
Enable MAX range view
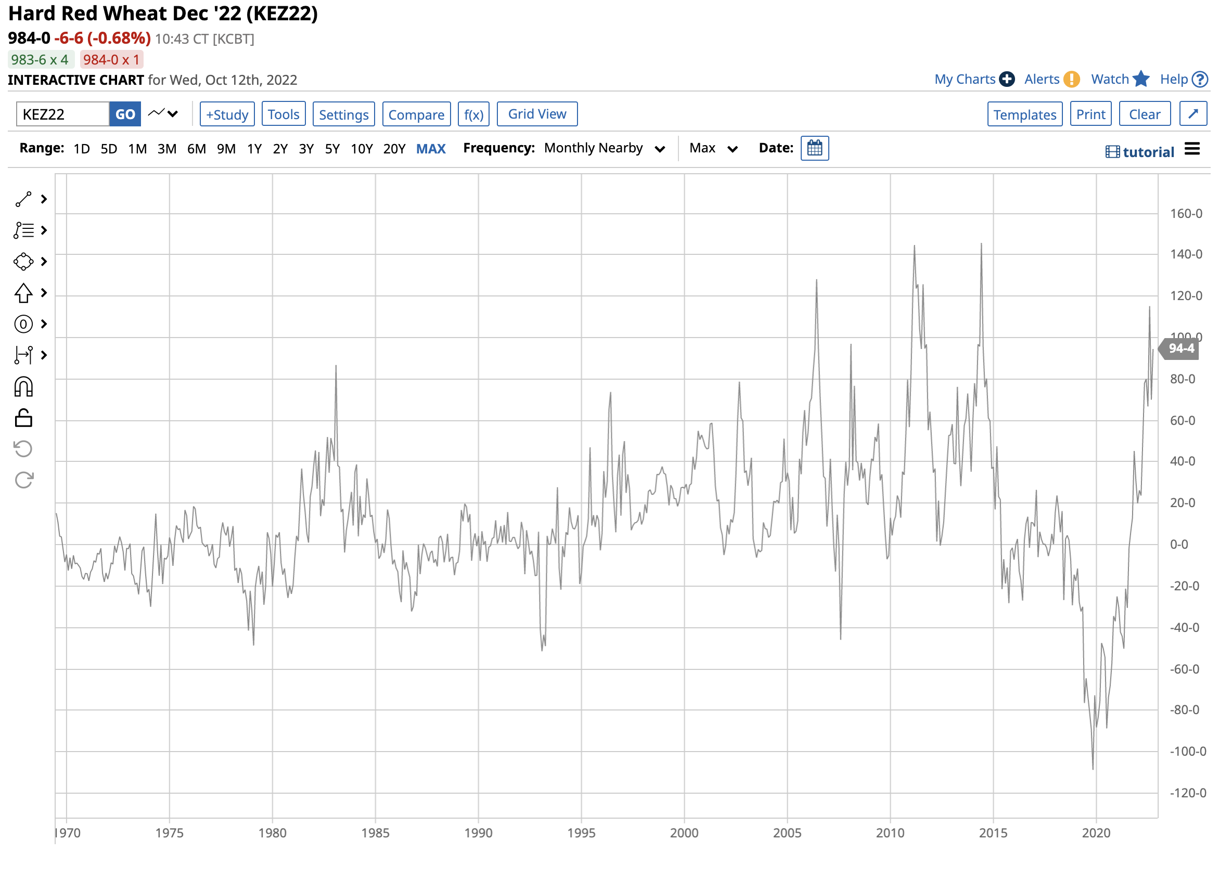(x=431, y=148)
